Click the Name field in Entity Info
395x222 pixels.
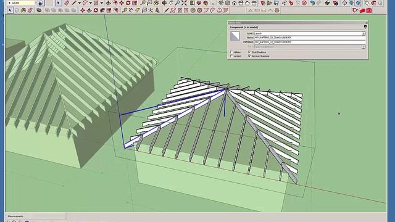pos(309,38)
